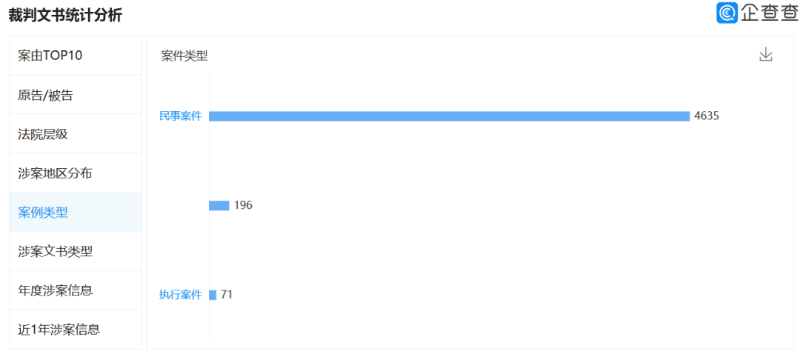Click the 执行案件 chart label
The image size is (800, 354).
point(180,295)
